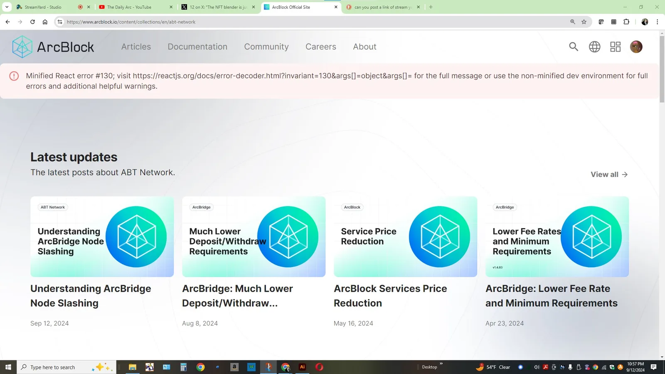The width and height of the screenshot is (665, 374).
Task: Open the About menu item
Action: [365, 47]
